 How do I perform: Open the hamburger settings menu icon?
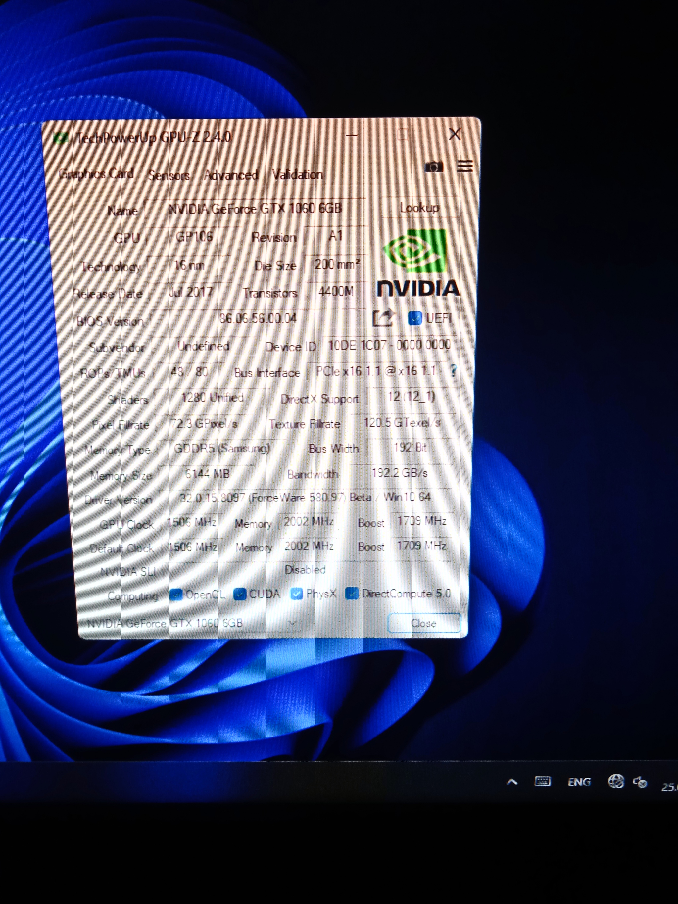click(465, 166)
